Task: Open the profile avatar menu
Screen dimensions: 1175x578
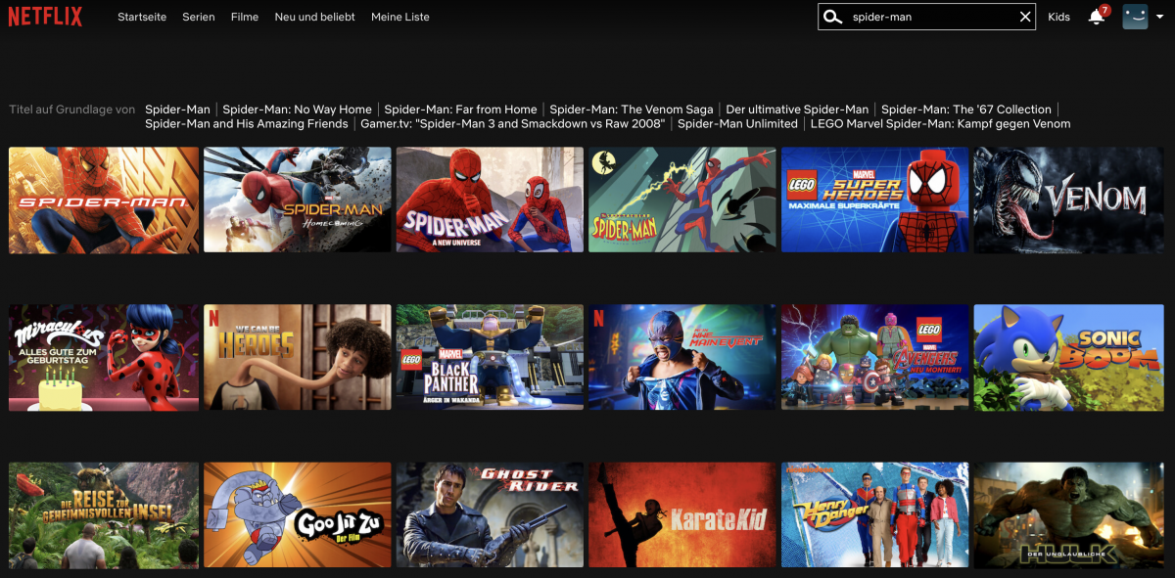Action: (1135, 17)
